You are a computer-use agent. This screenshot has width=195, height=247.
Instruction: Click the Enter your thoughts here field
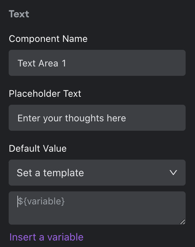97,118
